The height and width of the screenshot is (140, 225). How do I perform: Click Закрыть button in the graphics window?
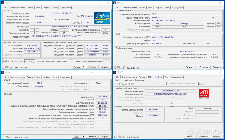(217, 137)
